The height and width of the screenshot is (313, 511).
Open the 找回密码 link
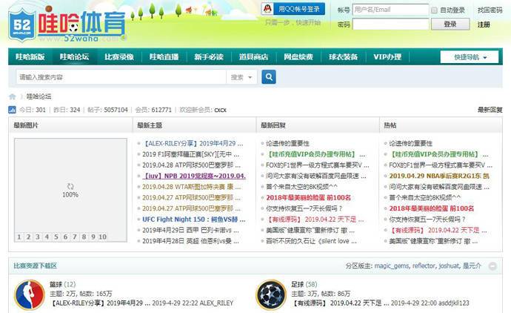tap(490, 10)
